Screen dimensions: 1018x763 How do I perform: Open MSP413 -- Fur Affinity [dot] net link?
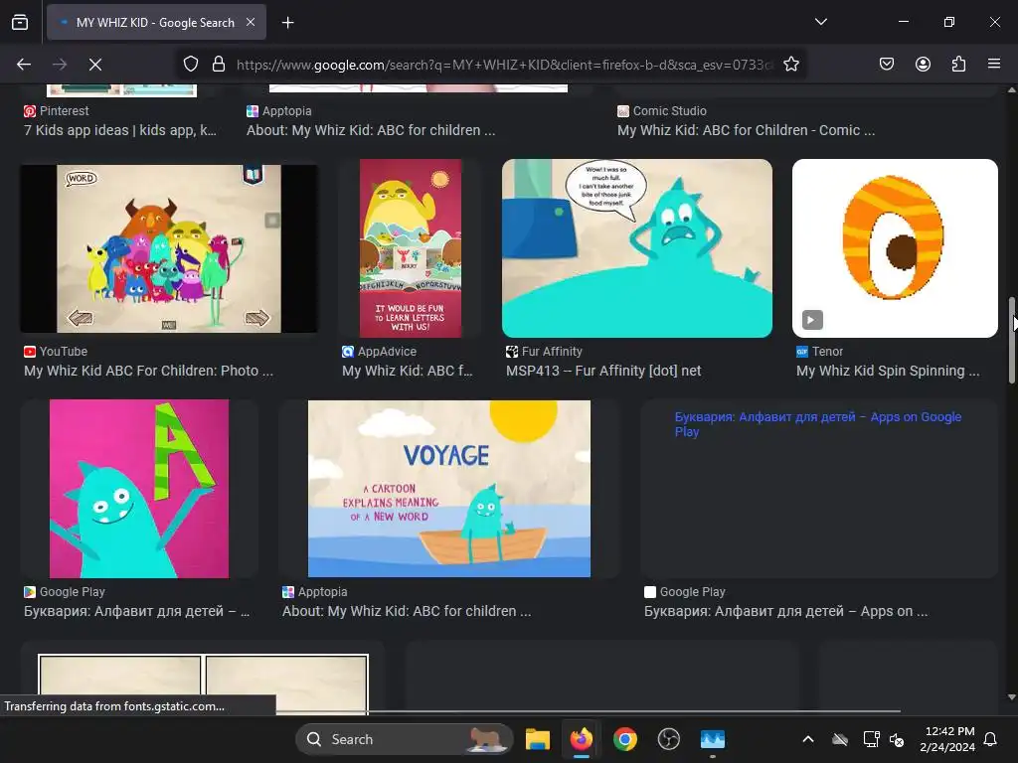[x=603, y=372]
